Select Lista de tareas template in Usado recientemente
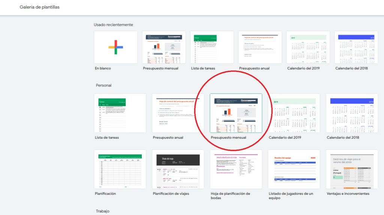 click(x=212, y=47)
